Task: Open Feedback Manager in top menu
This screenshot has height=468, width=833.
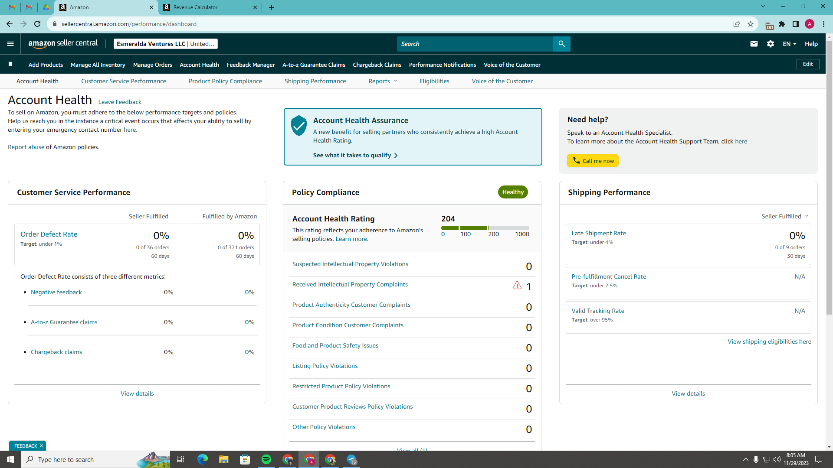Action: click(x=251, y=65)
